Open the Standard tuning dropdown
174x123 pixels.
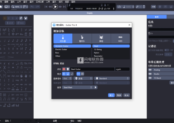[x=112, y=78]
